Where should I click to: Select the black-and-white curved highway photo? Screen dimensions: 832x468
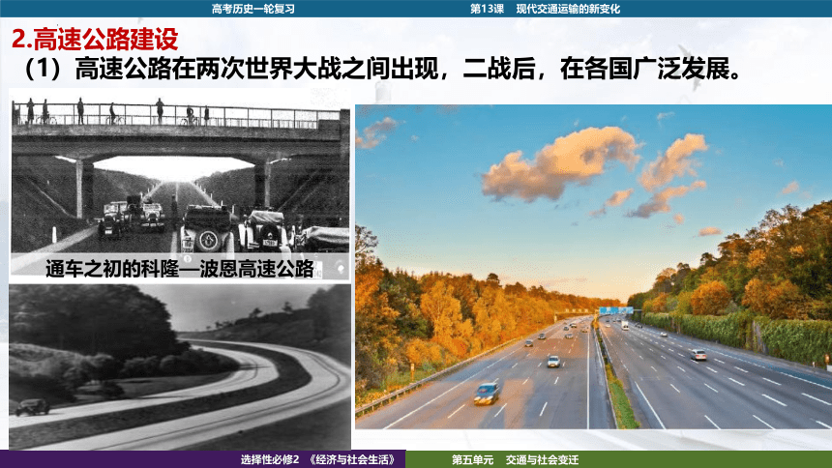point(180,367)
